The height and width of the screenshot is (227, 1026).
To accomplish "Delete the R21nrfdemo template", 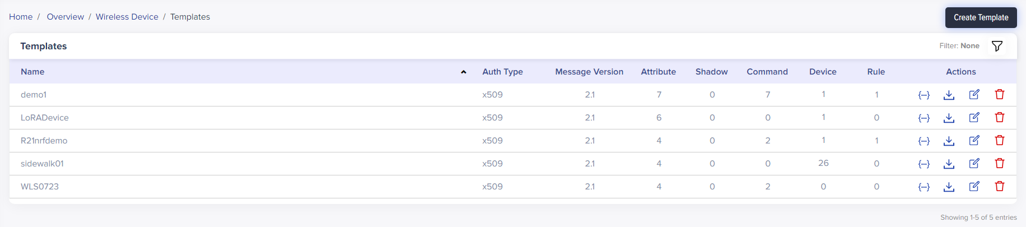I will 1000,140.
